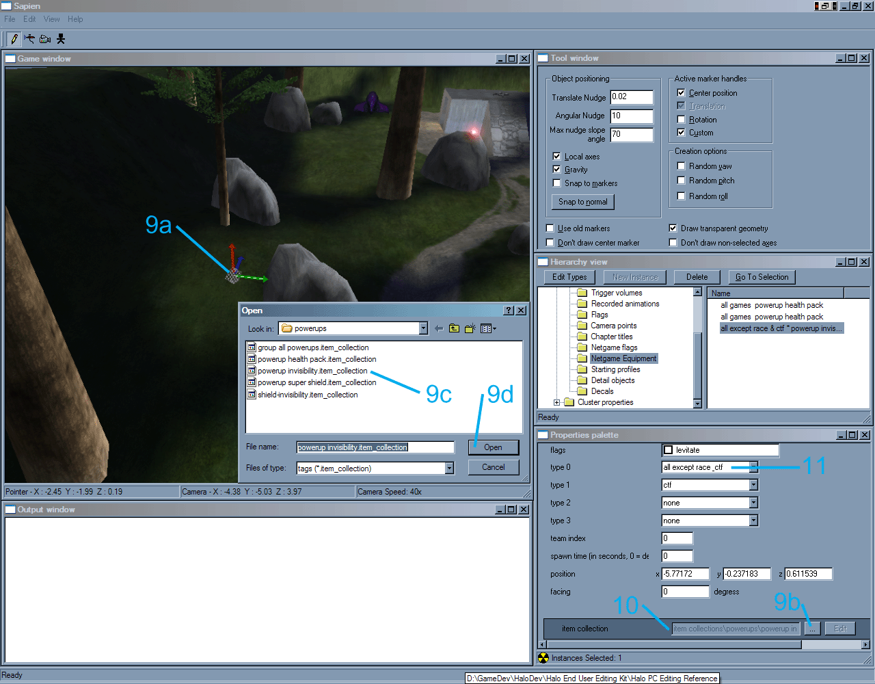Select 'all except race & ctf' instance row
875x684 pixels.
click(781, 328)
